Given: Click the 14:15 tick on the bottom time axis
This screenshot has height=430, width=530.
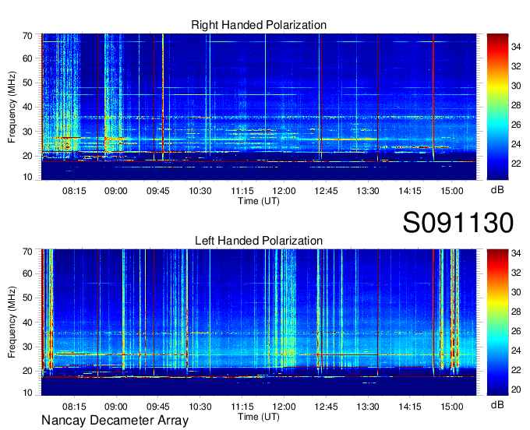Looking at the screenshot, I should coord(410,407).
